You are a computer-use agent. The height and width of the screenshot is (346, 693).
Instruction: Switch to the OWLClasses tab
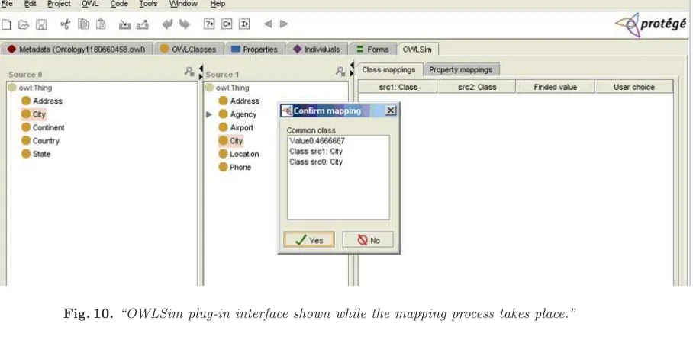click(189, 49)
